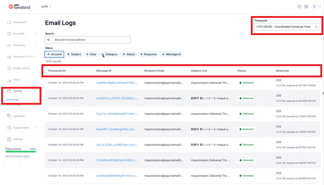
Task: Select Email Logs in the sidebar
Action: (13, 100)
